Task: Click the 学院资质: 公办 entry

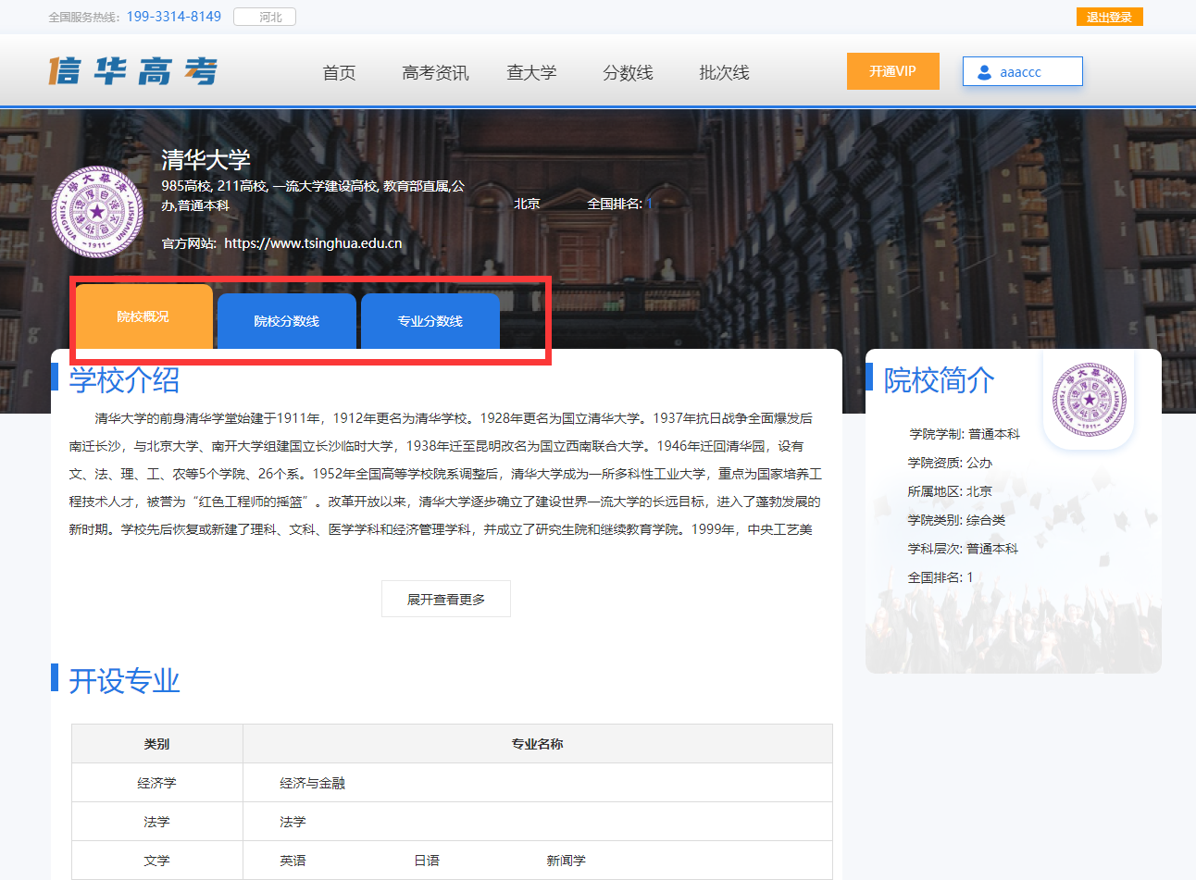Action: 950,463
